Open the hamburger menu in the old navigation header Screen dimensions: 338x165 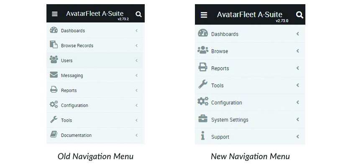pos(55,14)
